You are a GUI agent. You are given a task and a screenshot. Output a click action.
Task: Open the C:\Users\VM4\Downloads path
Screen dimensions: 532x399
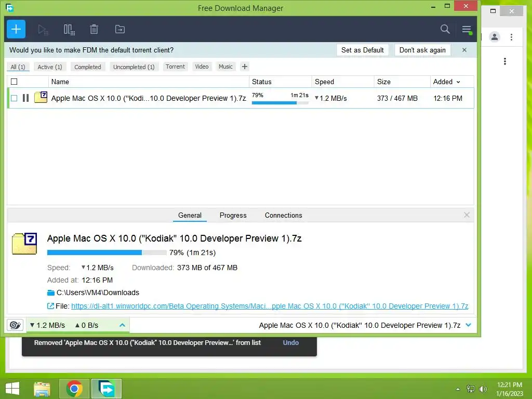click(98, 292)
